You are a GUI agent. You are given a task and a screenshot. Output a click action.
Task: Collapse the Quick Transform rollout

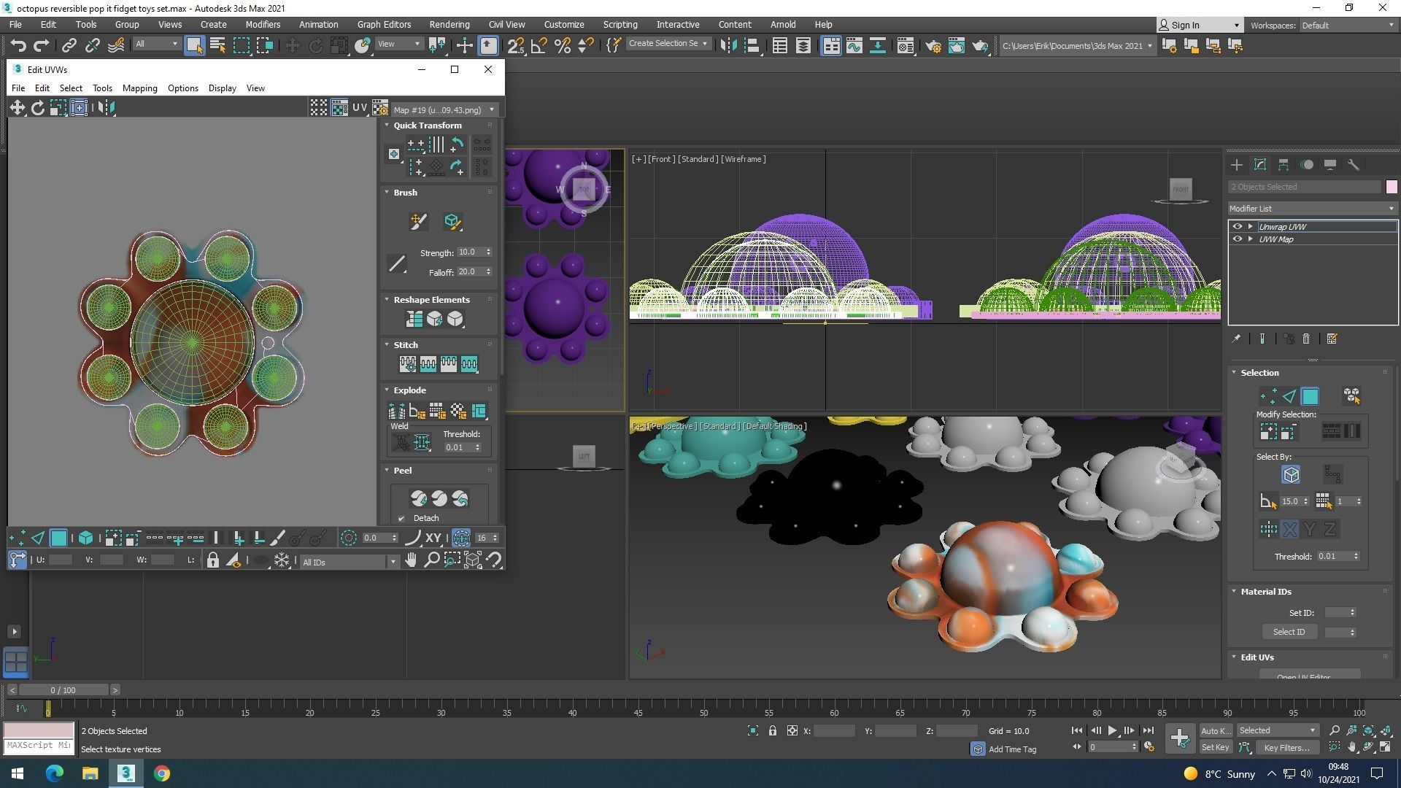387,125
